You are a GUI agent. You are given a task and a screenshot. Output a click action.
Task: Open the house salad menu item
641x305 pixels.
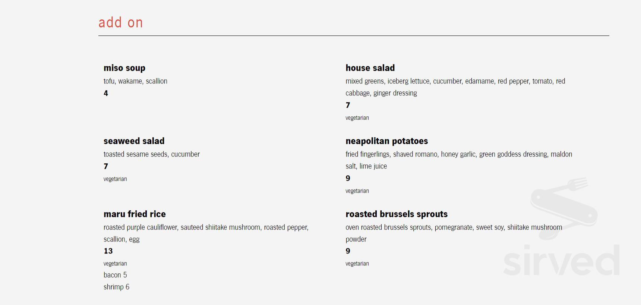click(x=370, y=68)
